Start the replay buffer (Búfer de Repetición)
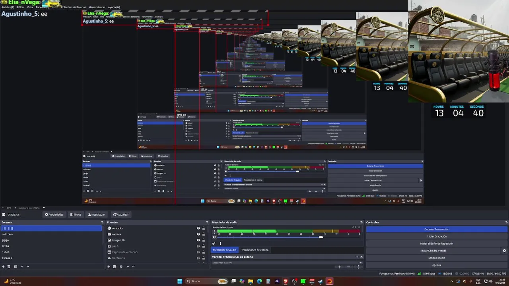Screen dimensions: 509x286 [x=437, y=243]
